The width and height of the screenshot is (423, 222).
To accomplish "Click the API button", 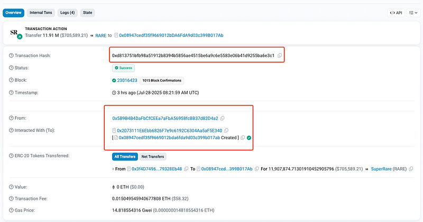I will pos(396,12).
